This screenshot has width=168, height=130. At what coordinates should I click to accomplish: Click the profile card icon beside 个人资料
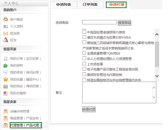(x=5, y=26)
